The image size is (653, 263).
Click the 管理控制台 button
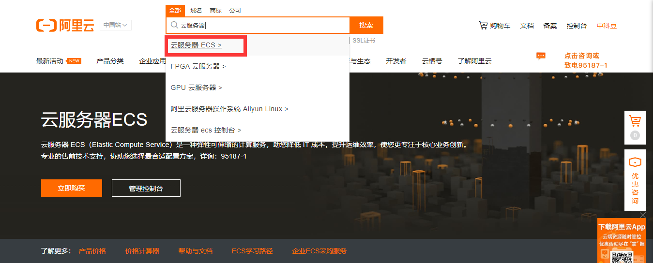click(x=146, y=188)
